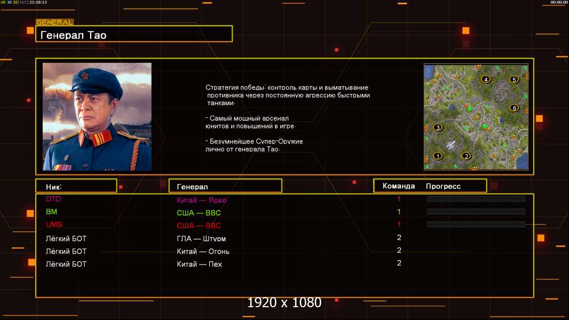Viewport: 569px width, 320px height.
Task: Click the General Tao portrait
Action: coord(97,117)
